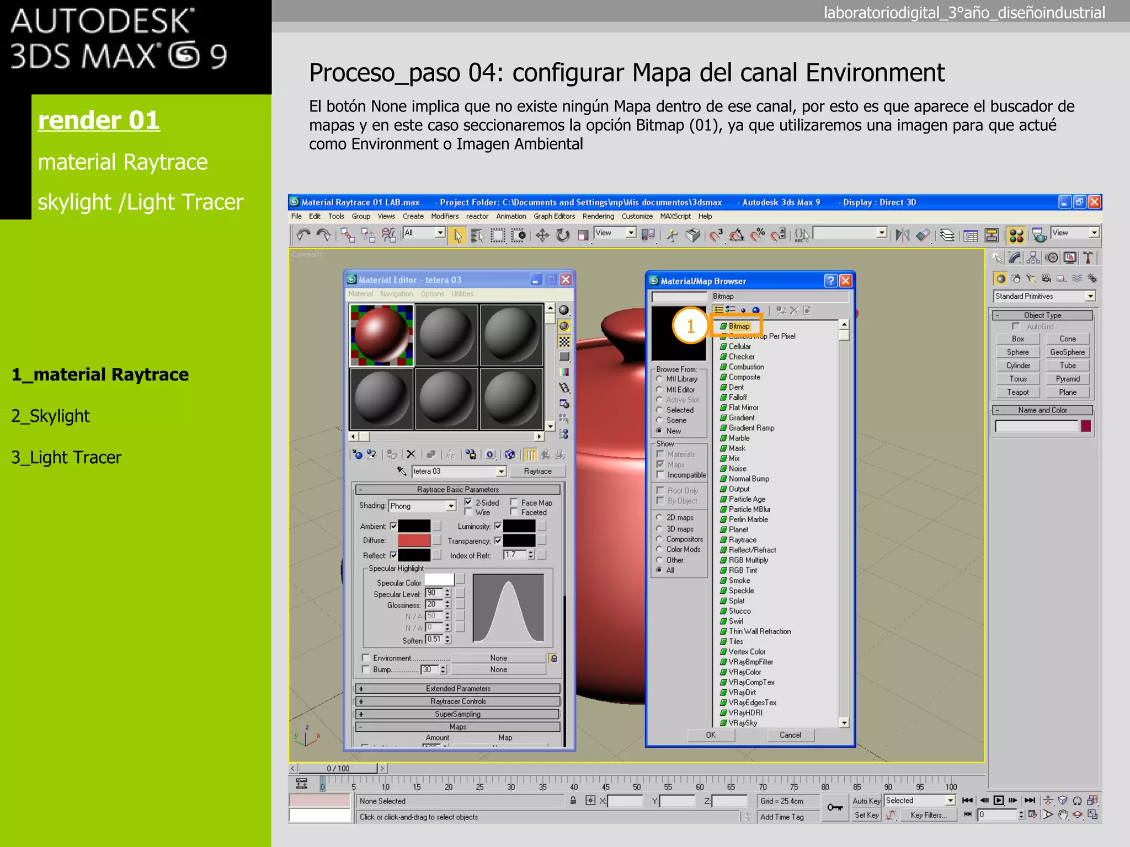Click the Environment None map button
Viewport: 1130px width, 847px height.
[499, 658]
